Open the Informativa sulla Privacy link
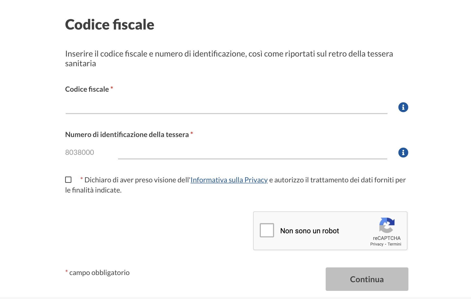This screenshot has width=471, height=299. (229, 180)
